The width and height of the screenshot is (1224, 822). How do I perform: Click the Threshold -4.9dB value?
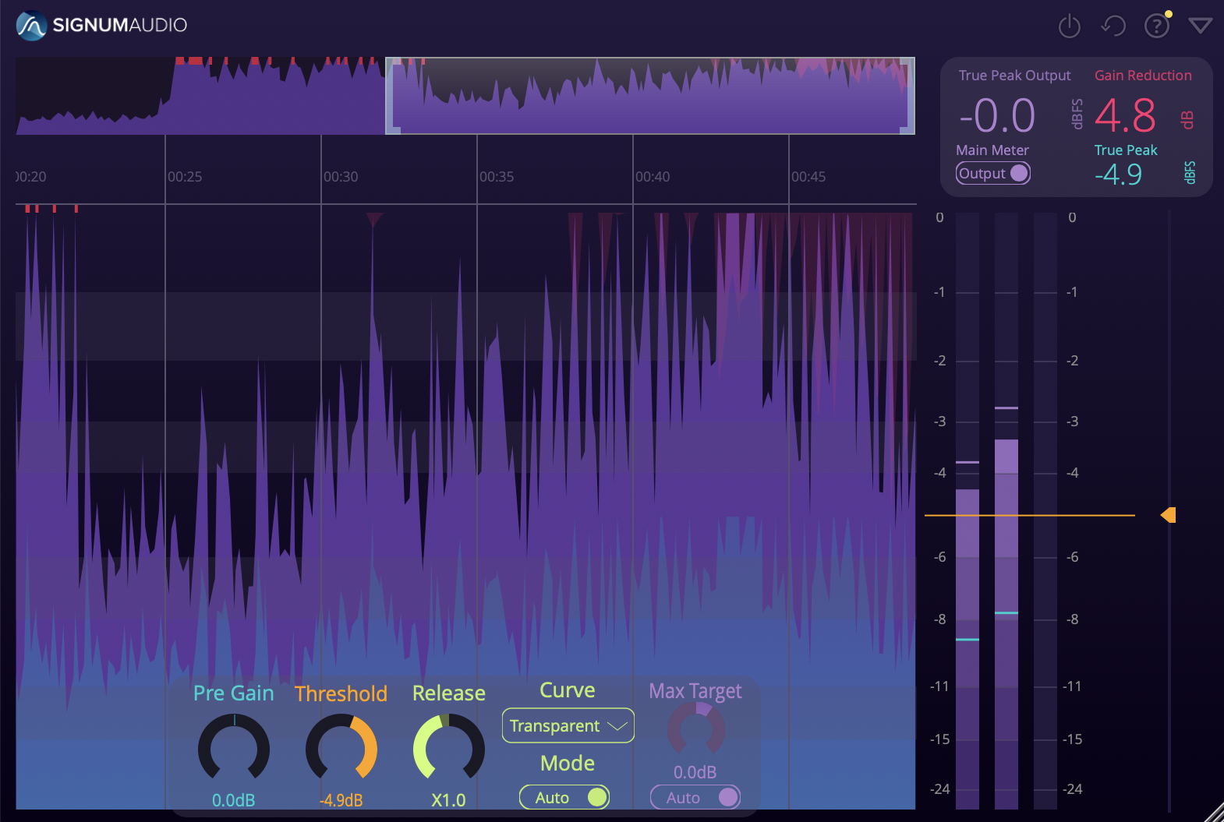pos(341,800)
